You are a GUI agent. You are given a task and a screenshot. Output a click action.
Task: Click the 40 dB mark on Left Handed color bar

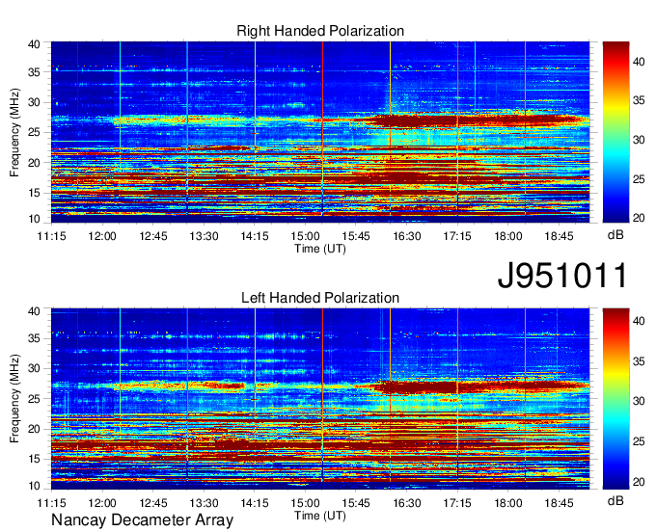coord(639,321)
